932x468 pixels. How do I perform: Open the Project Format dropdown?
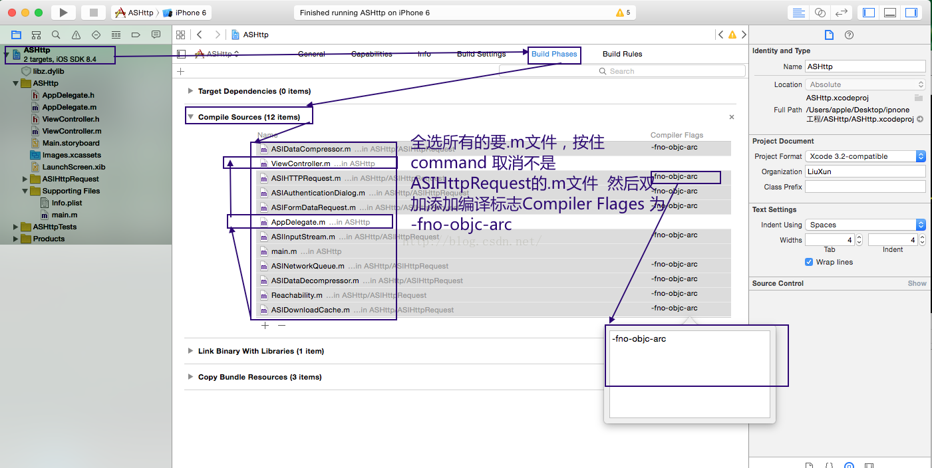865,156
